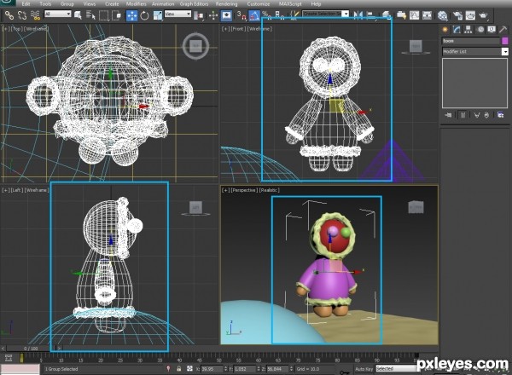Open Select by Name tool
512x375 pixels.
click(90, 15)
